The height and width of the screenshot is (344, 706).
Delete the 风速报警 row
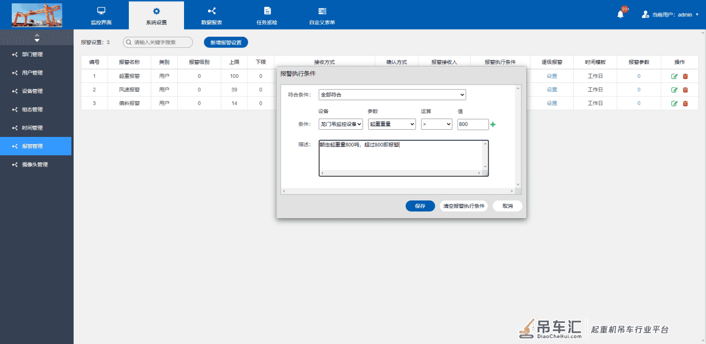coord(685,90)
